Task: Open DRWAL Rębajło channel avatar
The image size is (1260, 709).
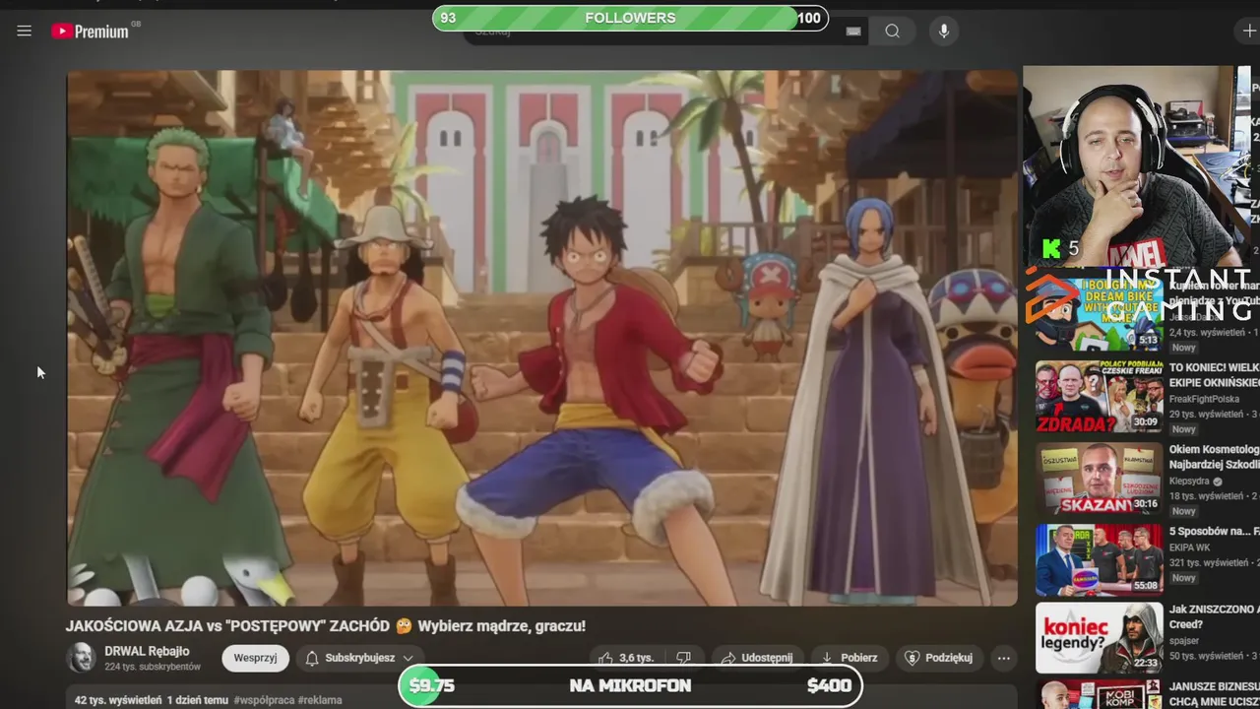Action: click(x=81, y=658)
